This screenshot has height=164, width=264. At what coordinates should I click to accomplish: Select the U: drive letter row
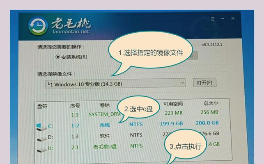pos(133,146)
